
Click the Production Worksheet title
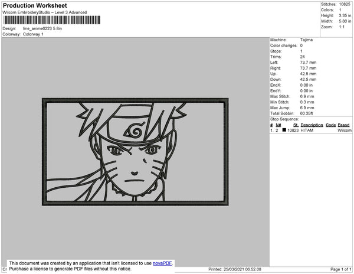point(39,5)
